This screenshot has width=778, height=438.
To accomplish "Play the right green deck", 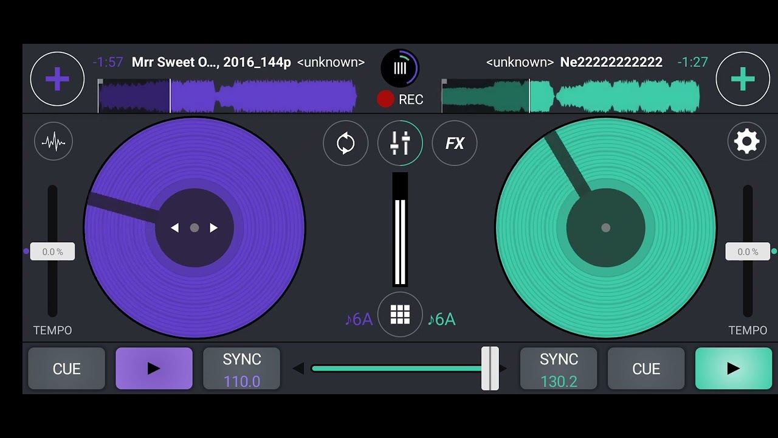I will 734,368.
